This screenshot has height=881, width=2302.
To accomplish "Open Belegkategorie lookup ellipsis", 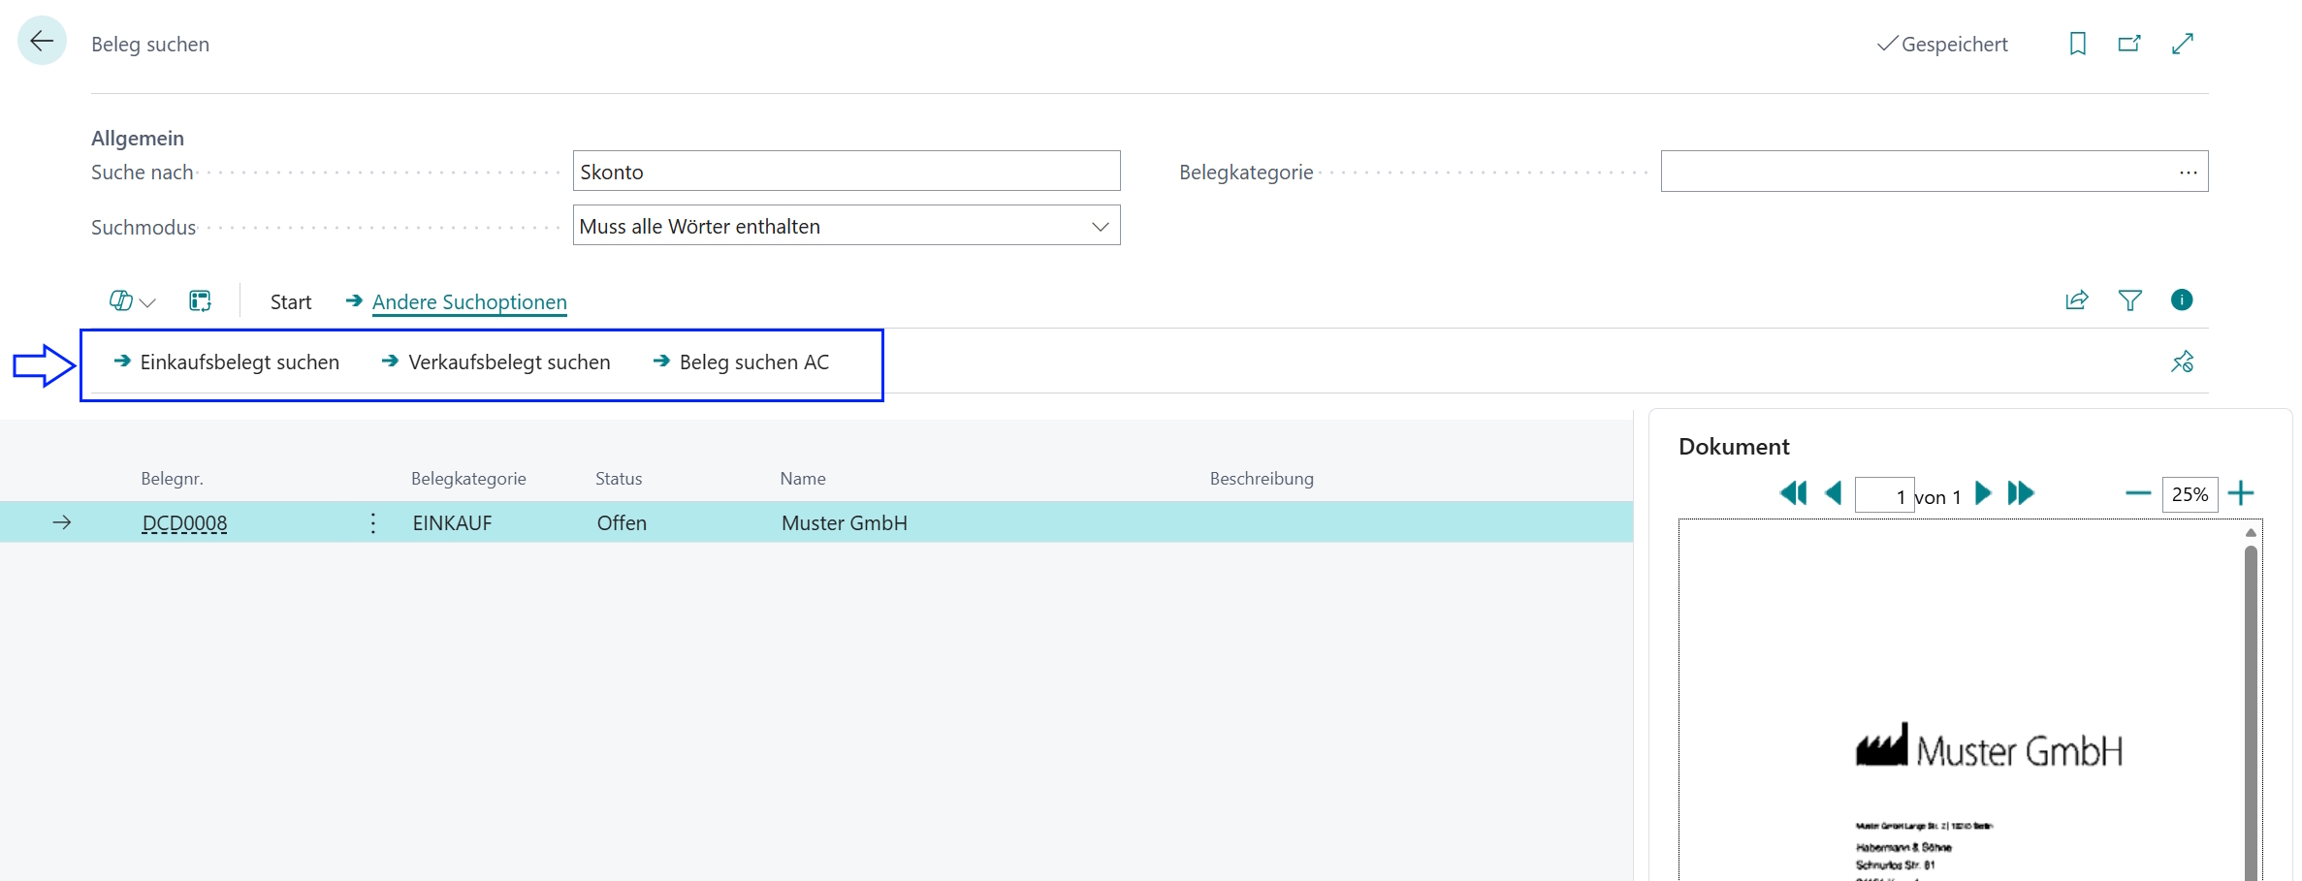I will [x=2188, y=172].
